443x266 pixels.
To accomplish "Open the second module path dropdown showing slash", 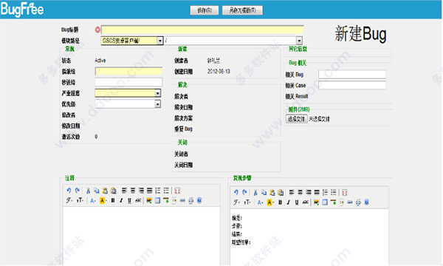I will pyautogui.click(x=233, y=41).
